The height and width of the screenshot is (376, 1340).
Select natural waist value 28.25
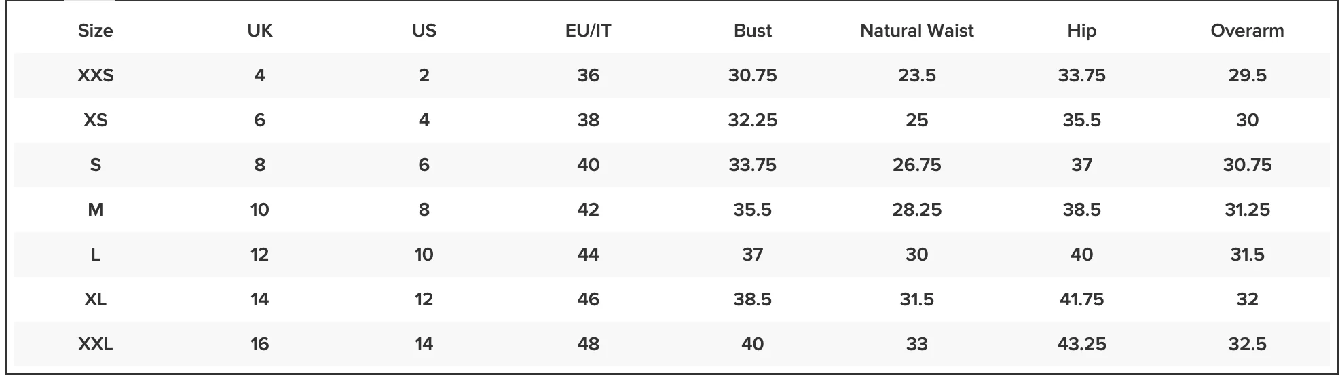click(916, 210)
